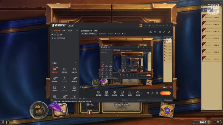The width and height of the screenshot is (223, 125).
Task: Open the purple quill journal in Hearthstone
Action: point(59,110)
